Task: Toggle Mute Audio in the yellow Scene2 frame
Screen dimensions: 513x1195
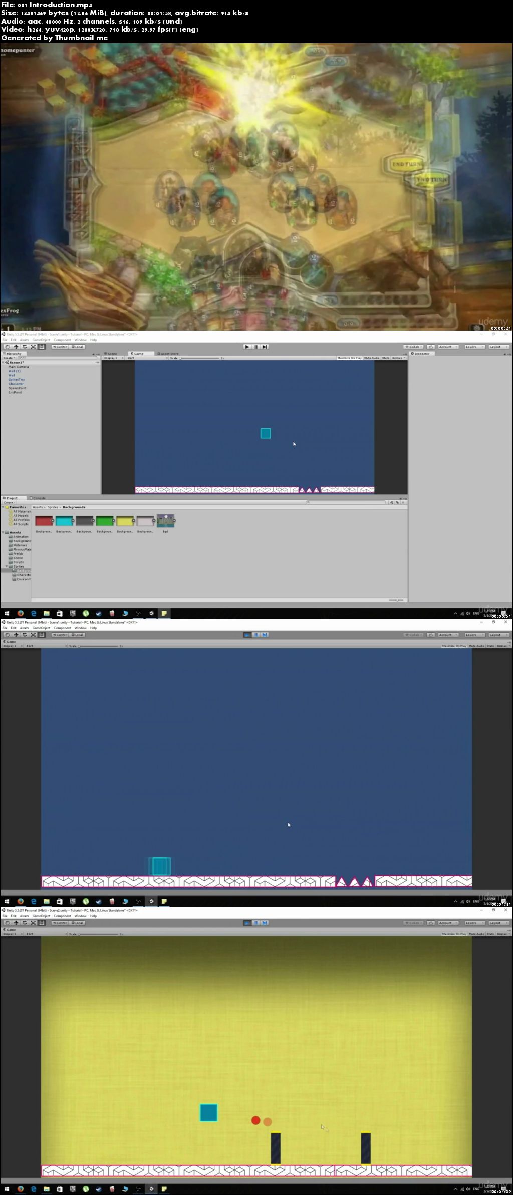Action: point(476,934)
